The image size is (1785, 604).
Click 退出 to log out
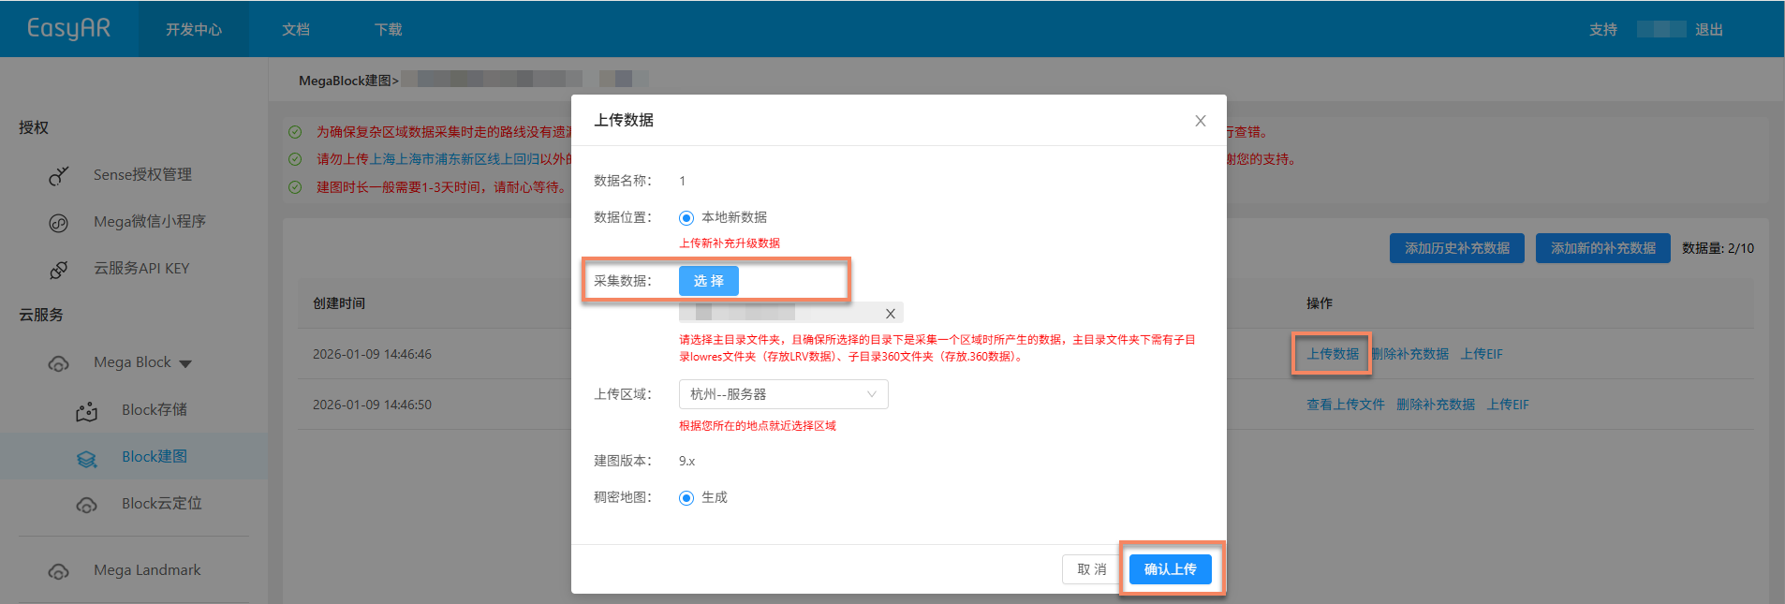point(1709,29)
